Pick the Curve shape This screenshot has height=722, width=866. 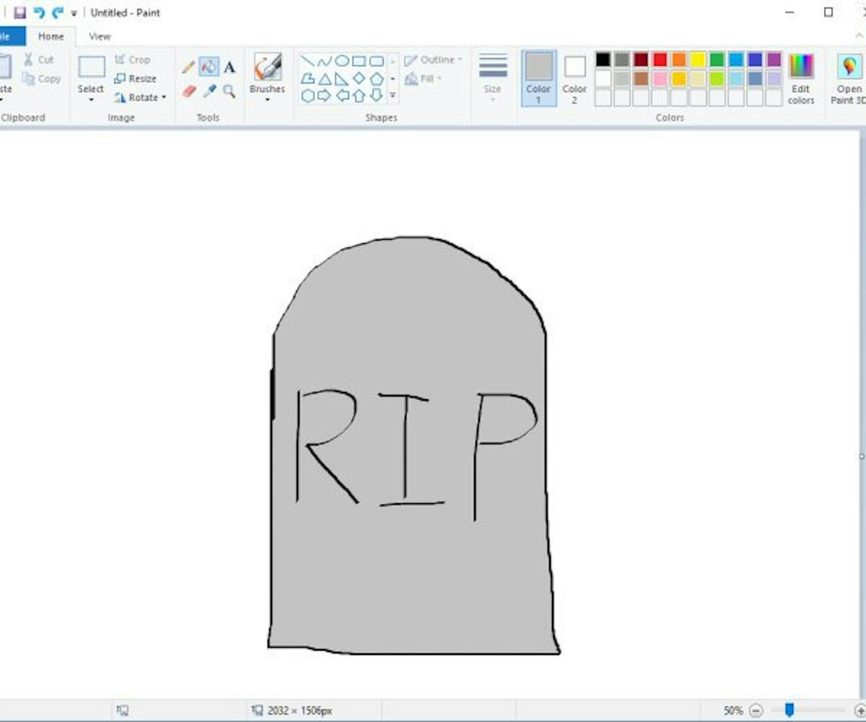tap(325, 61)
